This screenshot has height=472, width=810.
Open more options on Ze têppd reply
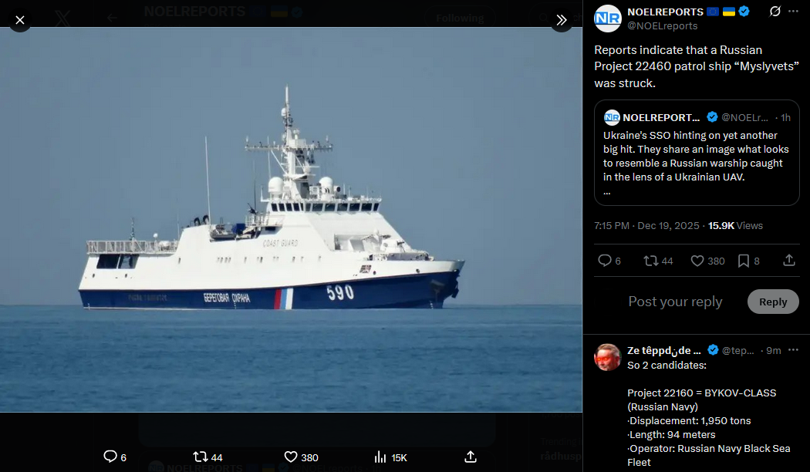point(794,350)
